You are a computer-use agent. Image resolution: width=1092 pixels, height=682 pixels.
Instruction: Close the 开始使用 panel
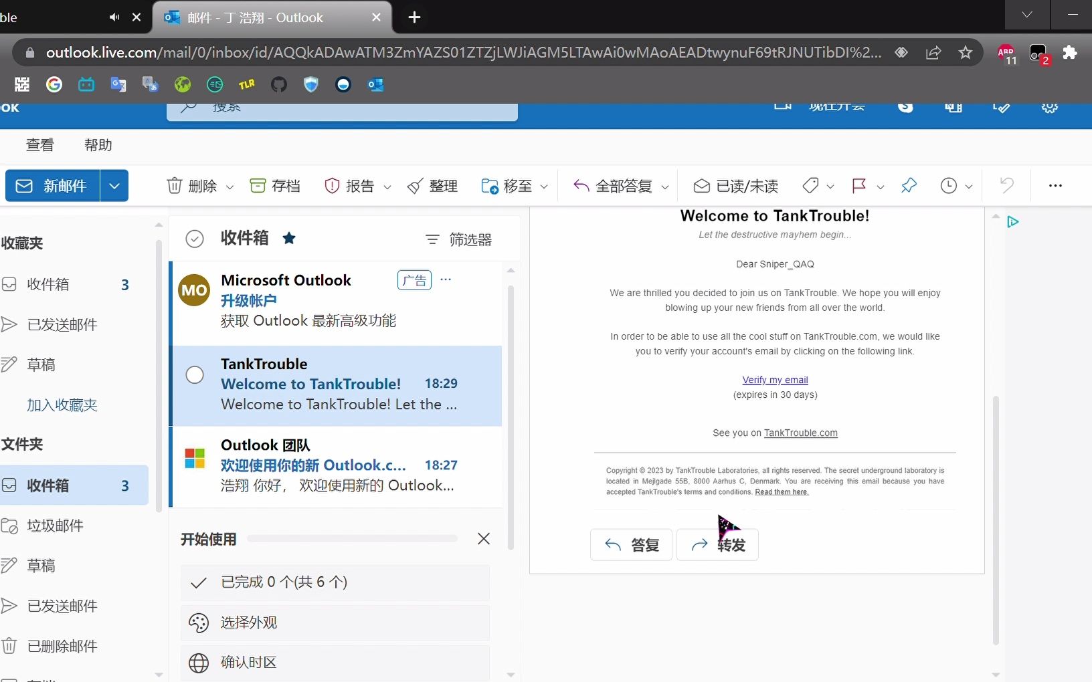coord(484,539)
